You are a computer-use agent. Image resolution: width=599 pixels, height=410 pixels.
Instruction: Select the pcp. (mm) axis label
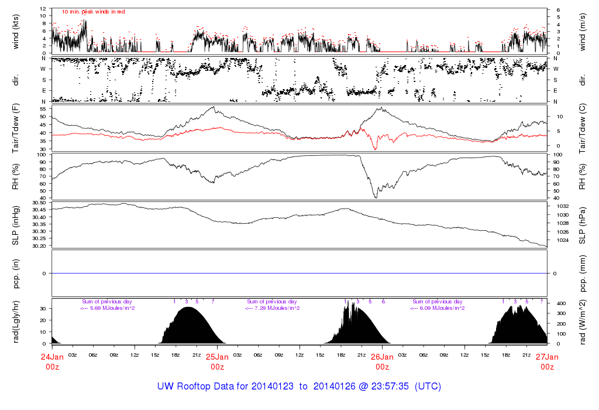click(x=583, y=274)
